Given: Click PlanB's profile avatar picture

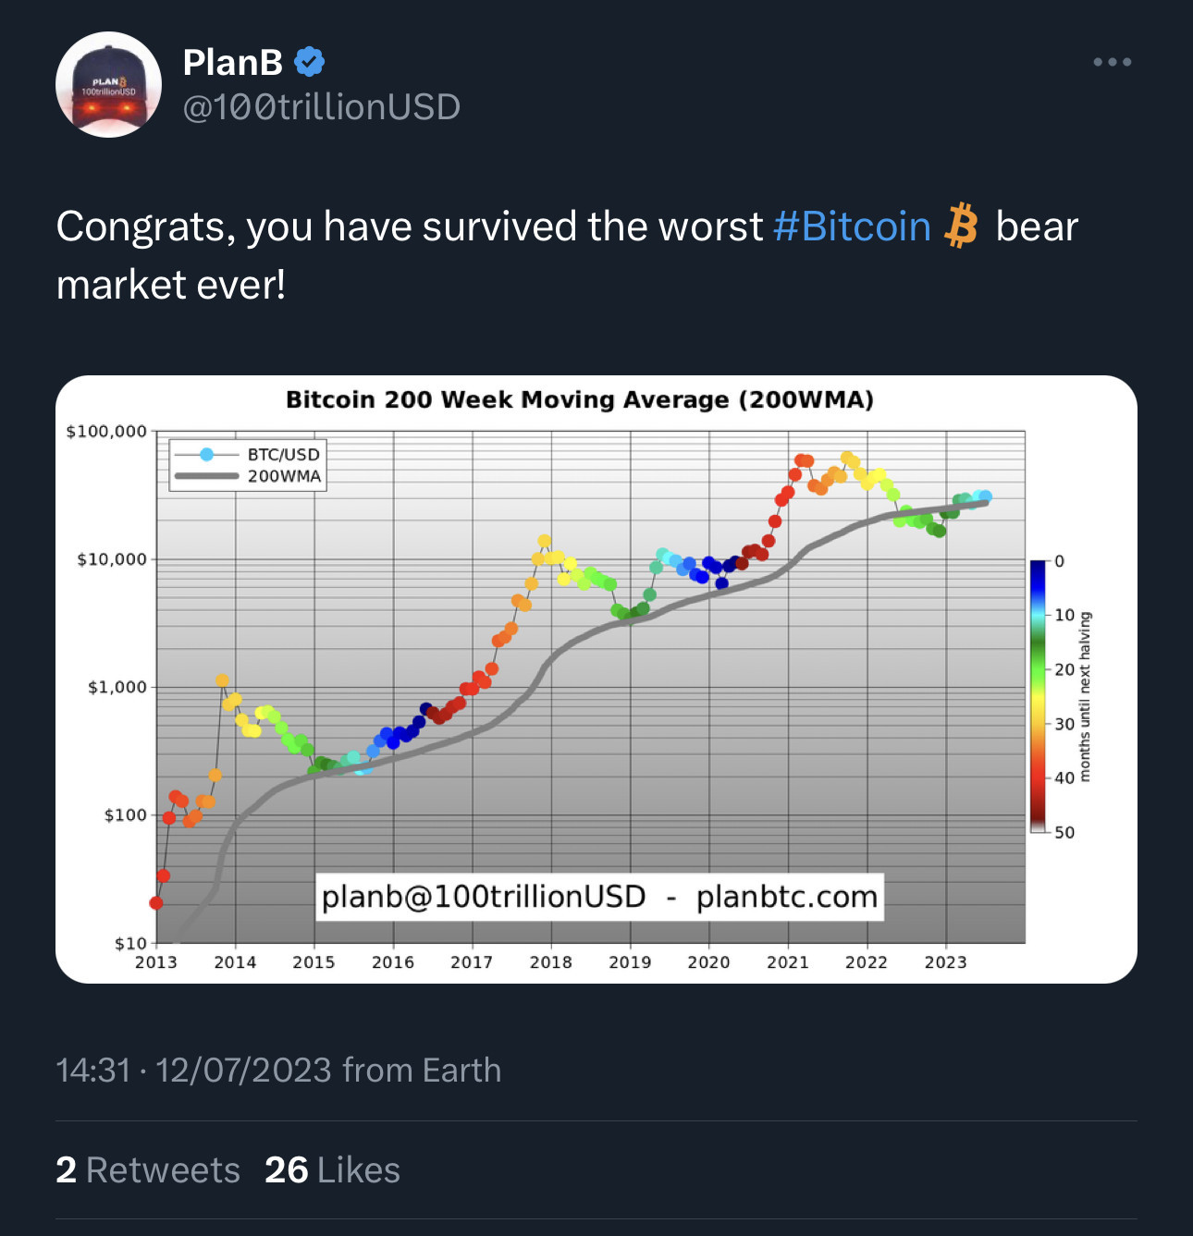Looking at the screenshot, I should 109,85.
